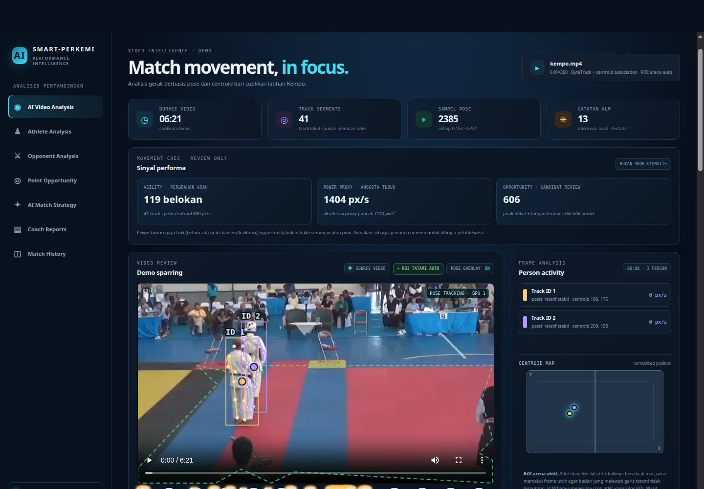Image resolution: width=704 pixels, height=489 pixels.
Task: Click the 00:00 · 2 Person badge
Action: [647, 268]
